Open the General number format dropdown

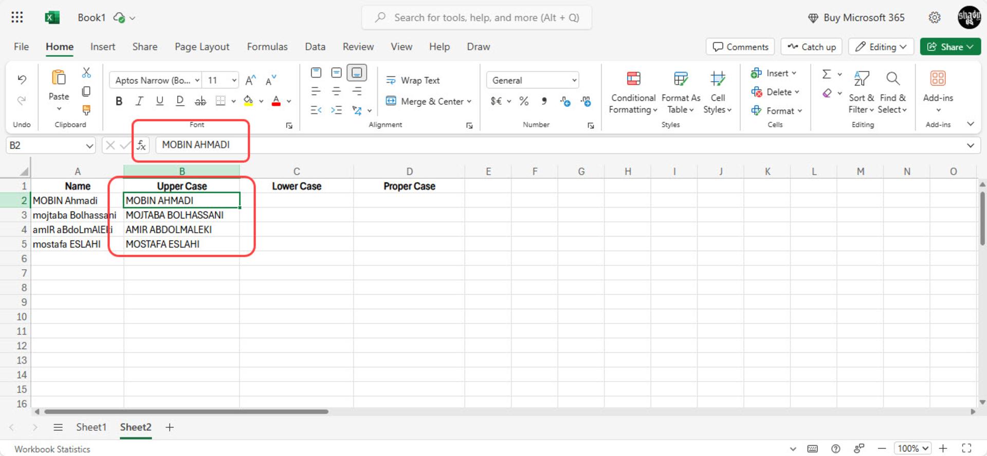click(533, 80)
